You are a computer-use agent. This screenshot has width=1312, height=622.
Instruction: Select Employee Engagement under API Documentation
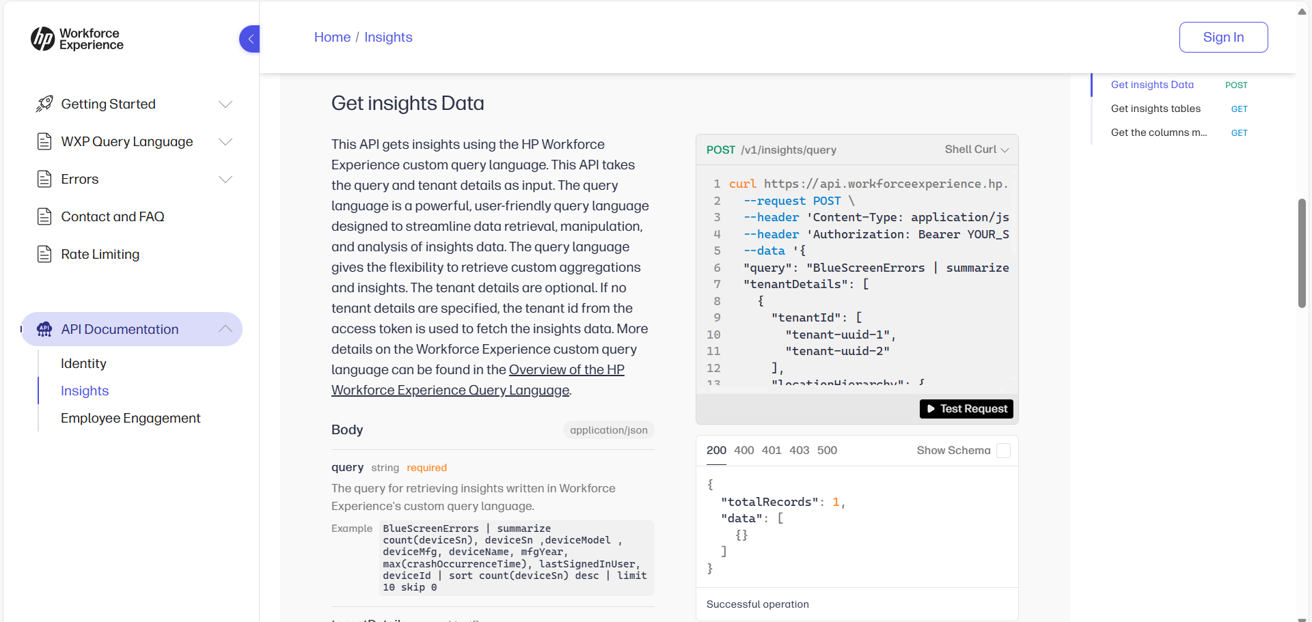(x=131, y=418)
